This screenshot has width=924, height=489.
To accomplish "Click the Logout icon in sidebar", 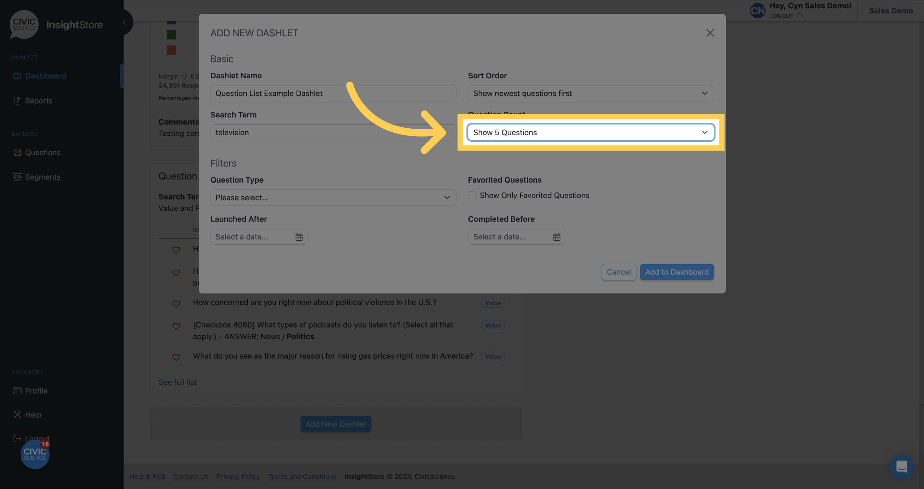I will (x=17, y=438).
